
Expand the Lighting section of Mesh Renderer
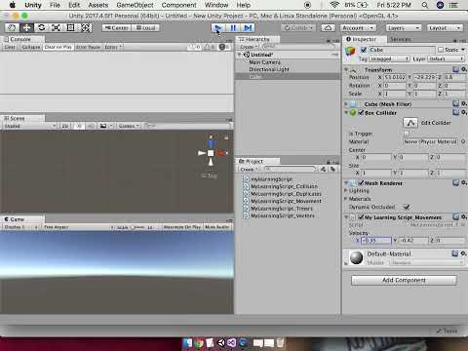click(x=346, y=190)
